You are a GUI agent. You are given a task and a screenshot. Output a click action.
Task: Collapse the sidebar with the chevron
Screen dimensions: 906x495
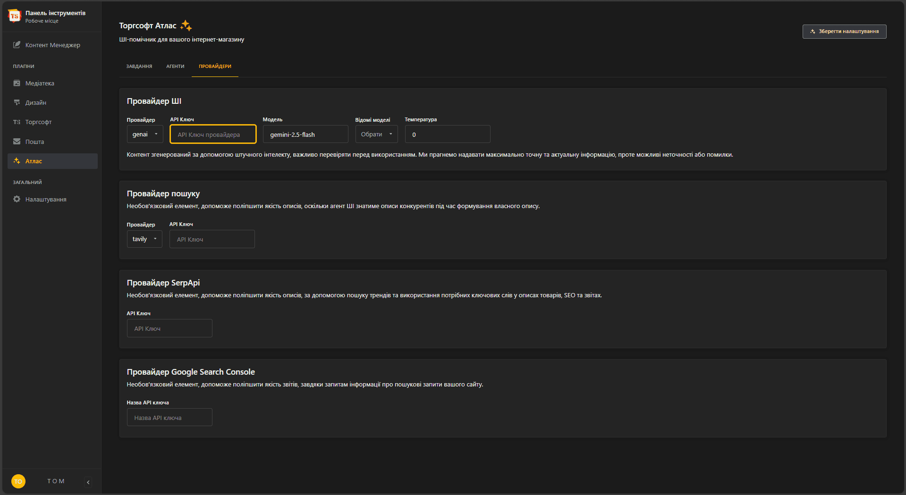[88, 482]
